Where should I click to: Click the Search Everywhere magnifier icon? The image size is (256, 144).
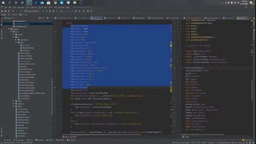click(x=92, y=11)
